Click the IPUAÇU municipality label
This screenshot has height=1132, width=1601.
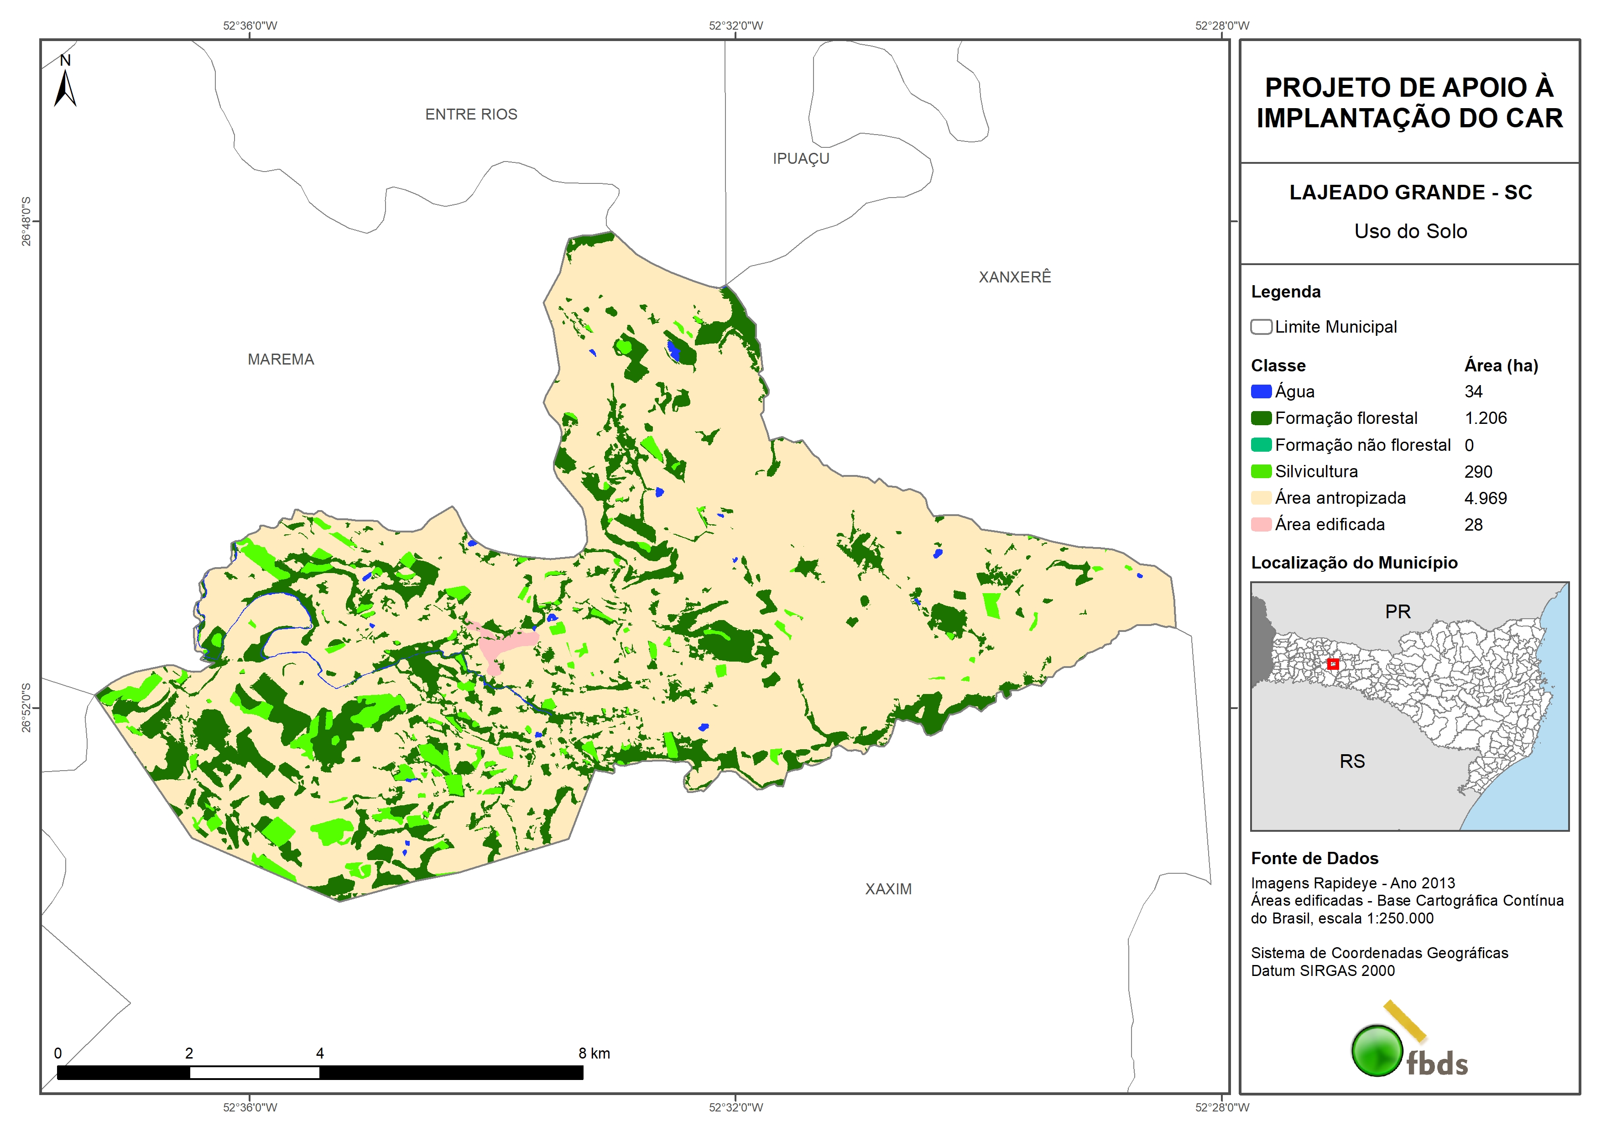801,159
